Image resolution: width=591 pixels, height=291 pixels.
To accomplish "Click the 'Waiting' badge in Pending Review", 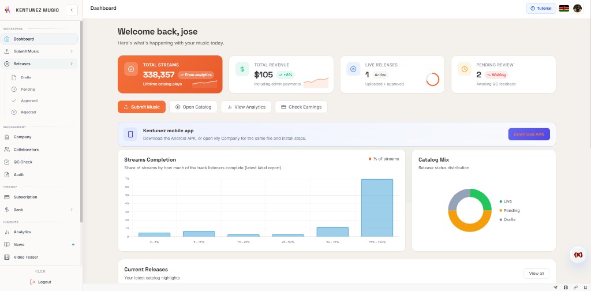I will tap(496, 74).
